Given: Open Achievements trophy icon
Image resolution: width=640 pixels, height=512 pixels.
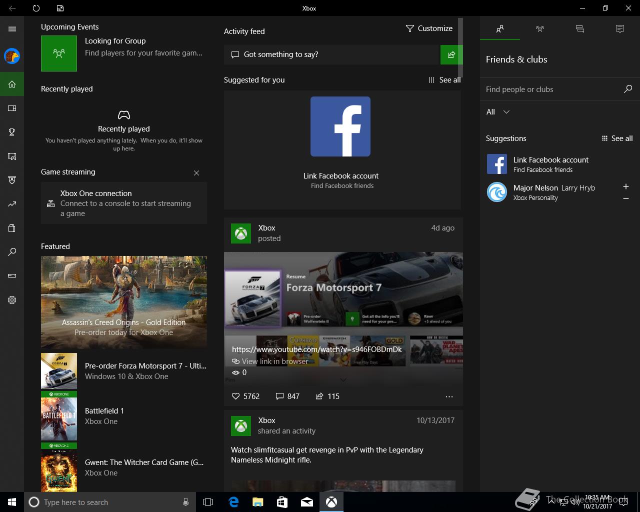Looking at the screenshot, I should (12, 132).
